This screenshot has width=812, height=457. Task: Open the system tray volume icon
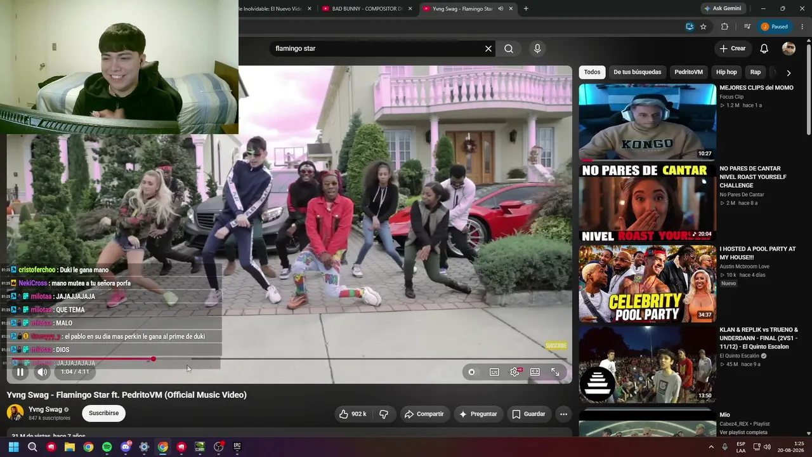[x=768, y=447]
